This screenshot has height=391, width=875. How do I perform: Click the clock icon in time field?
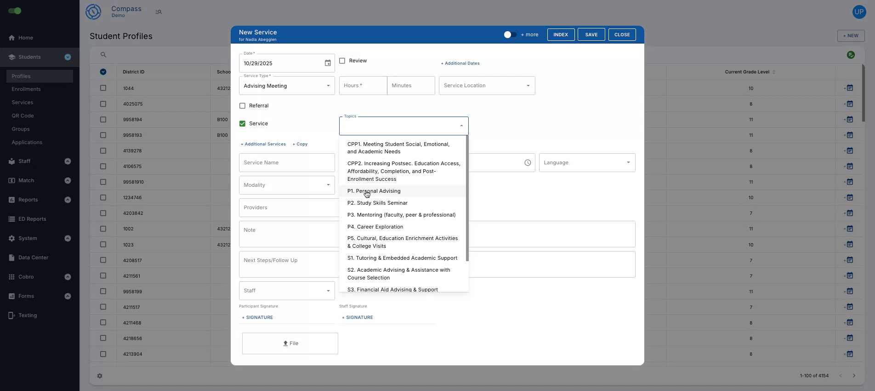click(x=528, y=163)
